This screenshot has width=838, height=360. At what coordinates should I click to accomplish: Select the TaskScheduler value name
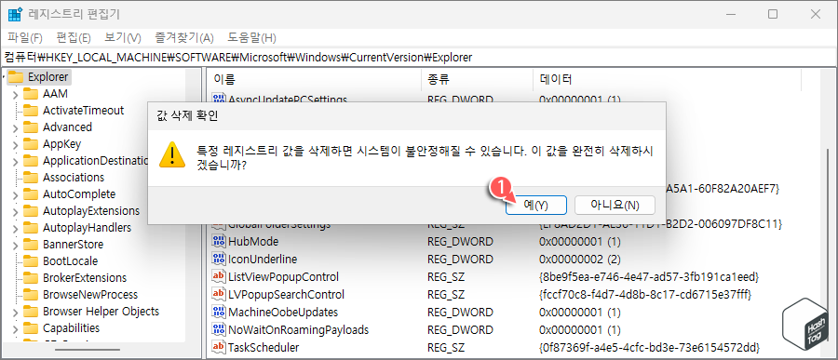(x=264, y=347)
